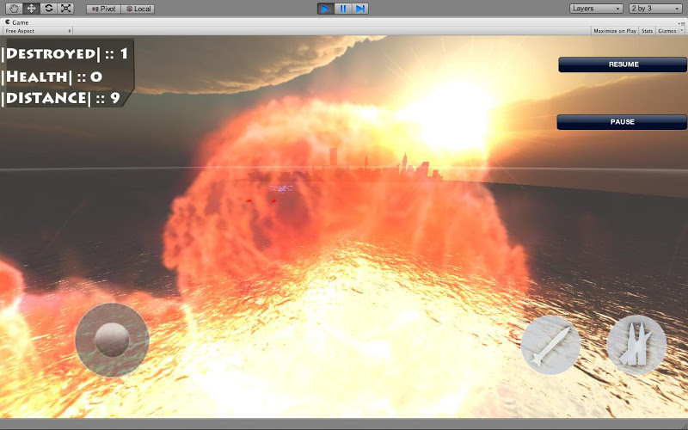The width and height of the screenshot is (688, 430).
Task: Stop play mode with the Play button
Action: pos(326,9)
